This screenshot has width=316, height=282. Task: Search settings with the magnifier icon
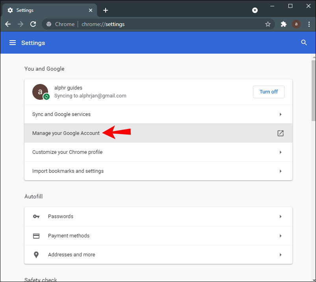coord(304,43)
